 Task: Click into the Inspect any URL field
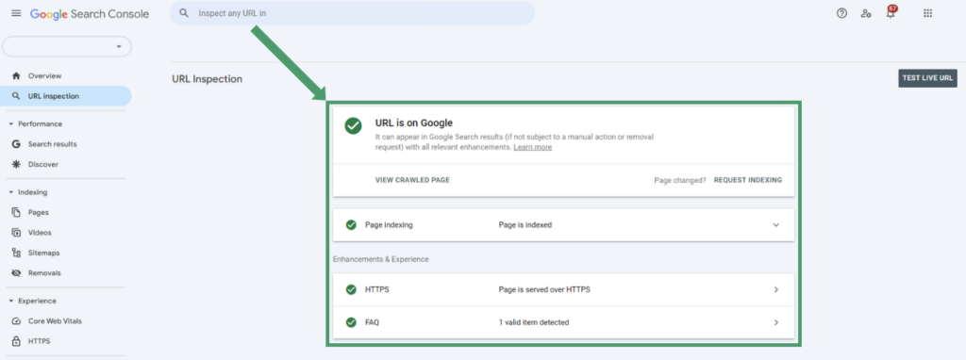(x=352, y=13)
